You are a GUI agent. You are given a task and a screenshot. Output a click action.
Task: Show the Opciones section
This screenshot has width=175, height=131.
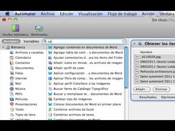(168, 97)
